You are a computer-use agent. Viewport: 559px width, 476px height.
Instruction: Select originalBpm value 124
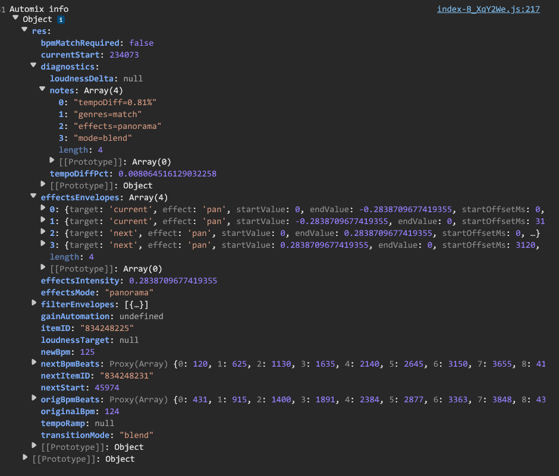click(112, 411)
